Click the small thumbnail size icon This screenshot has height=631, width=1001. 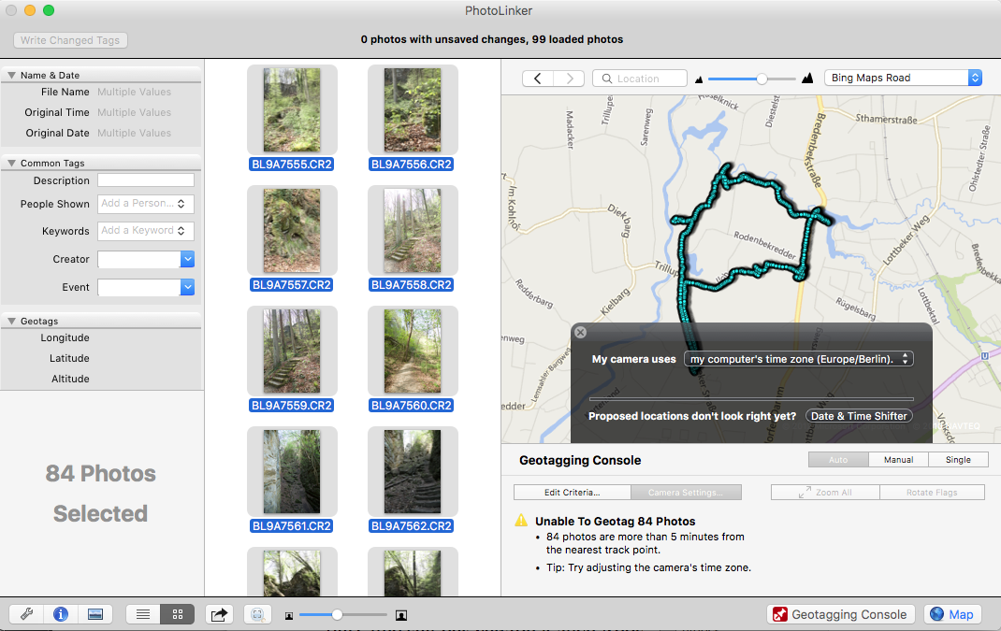pos(288,616)
